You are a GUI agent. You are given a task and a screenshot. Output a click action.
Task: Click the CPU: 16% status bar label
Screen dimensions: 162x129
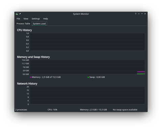pos(52,110)
